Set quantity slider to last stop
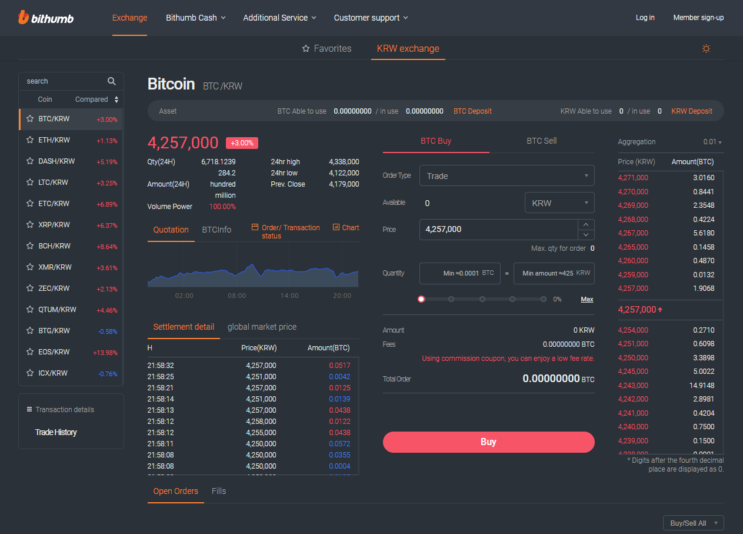Screen dimensions: 743x534 (x=544, y=299)
